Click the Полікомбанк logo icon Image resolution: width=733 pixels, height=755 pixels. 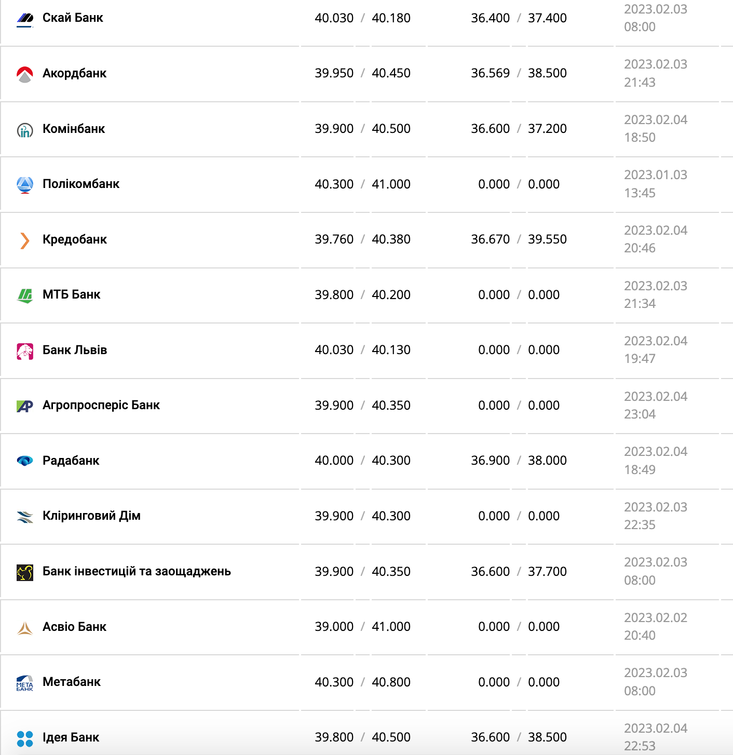24,184
